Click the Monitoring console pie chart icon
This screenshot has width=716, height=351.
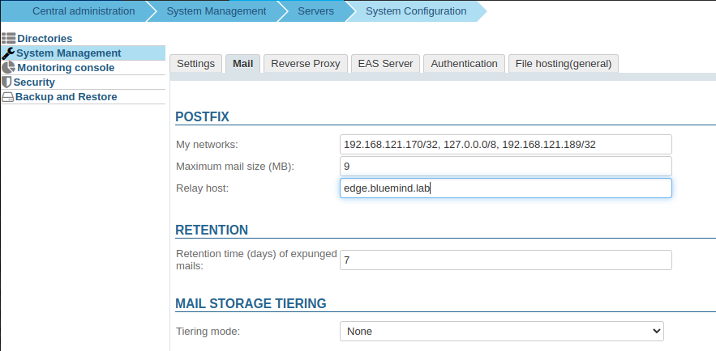[x=8, y=67]
